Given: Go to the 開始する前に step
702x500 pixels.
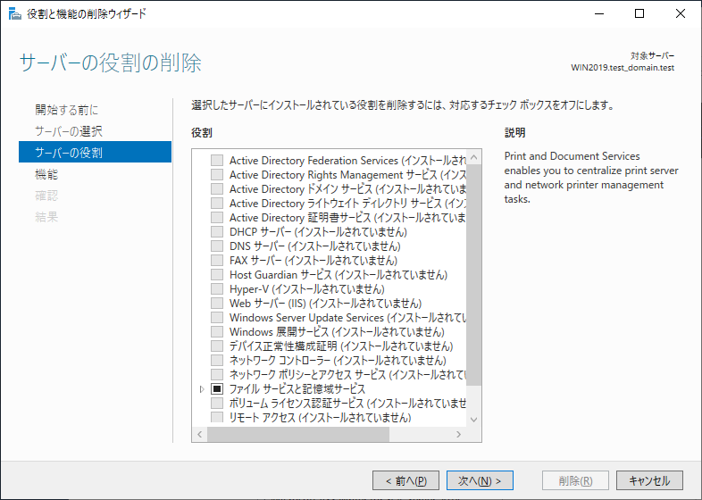Looking at the screenshot, I should click(x=67, y=110).
